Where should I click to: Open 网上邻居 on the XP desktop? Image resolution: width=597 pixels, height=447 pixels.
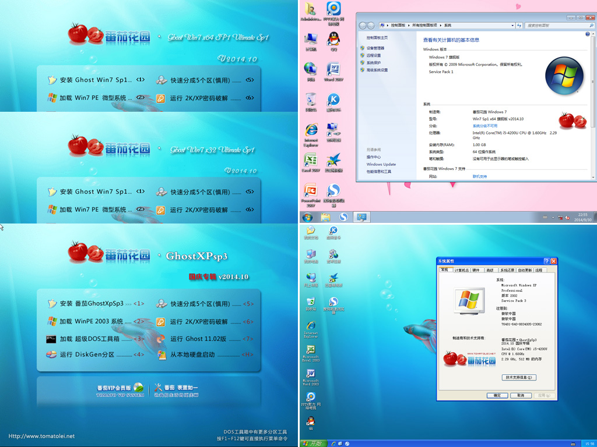pyautogui.click(x=311, y=280)
